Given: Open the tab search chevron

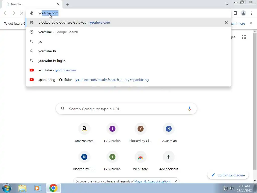Looking at the screenshot, I should 227,4.
